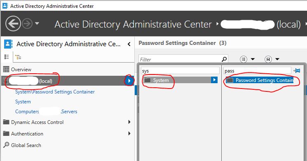307x161 pixels.
Task: Click Password Settings Container (3) heading
Action: [182, 43]
